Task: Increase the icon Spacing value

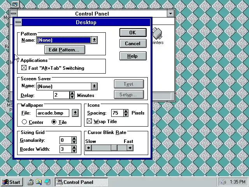Action: click(x=126, y=111)
